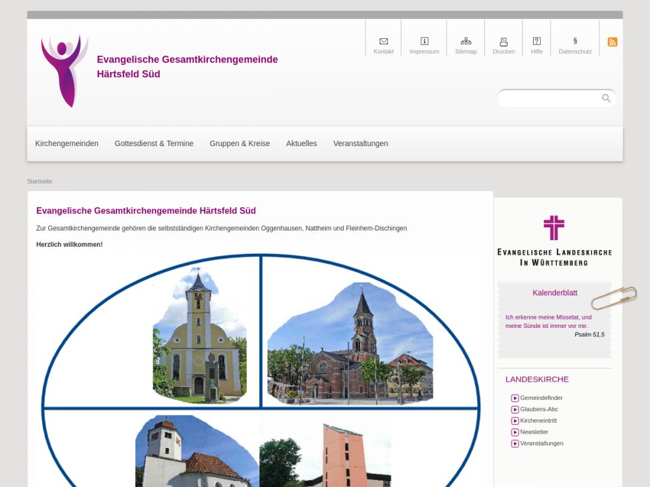
Task: Click the Kontakt envelope icon
Action: pos(383,42)
